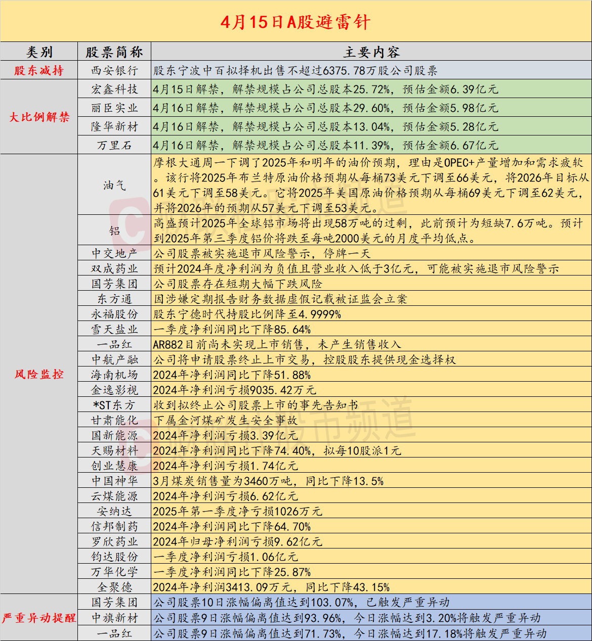Select the 类别 column header
The height and width of the screenshot is (641, 592).
pos(39,52)
